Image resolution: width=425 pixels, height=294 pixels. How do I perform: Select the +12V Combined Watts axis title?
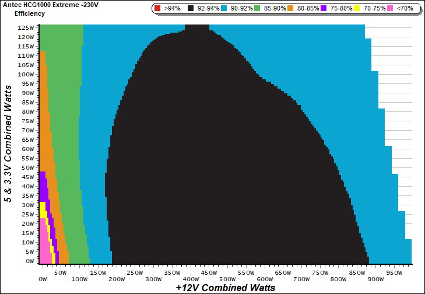[225, 288]
